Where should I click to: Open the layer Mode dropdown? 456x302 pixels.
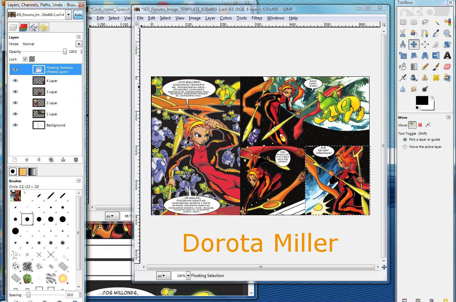pyautogui.click(x=79, y=44)
